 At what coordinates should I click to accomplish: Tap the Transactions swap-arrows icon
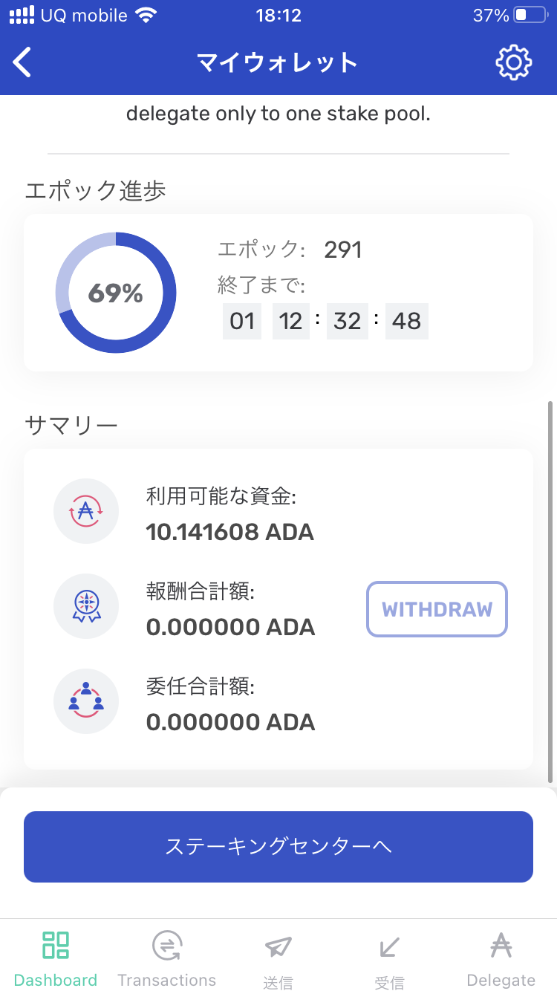click(x=167, y=946)
